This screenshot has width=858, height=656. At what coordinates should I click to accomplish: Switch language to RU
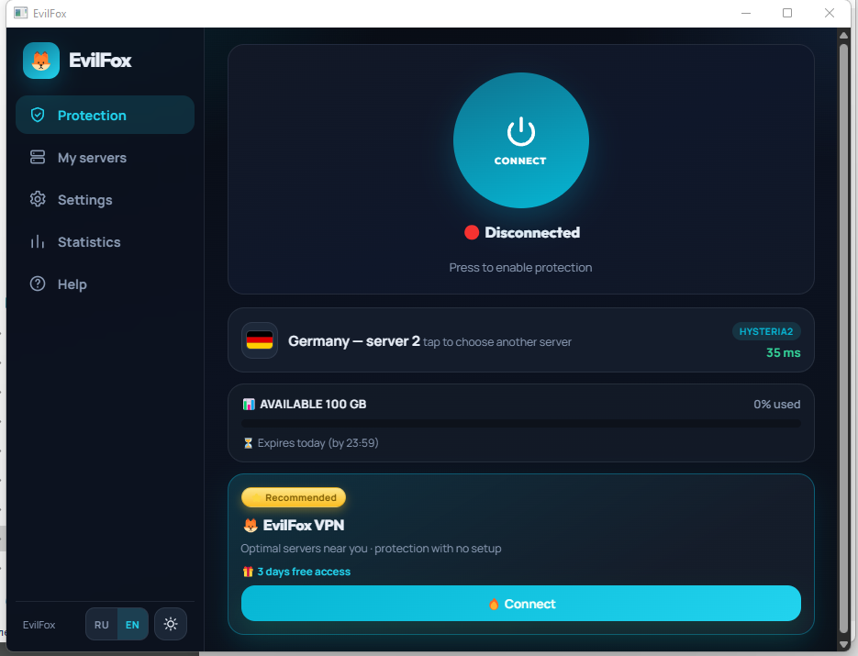(x=101, y=624)
